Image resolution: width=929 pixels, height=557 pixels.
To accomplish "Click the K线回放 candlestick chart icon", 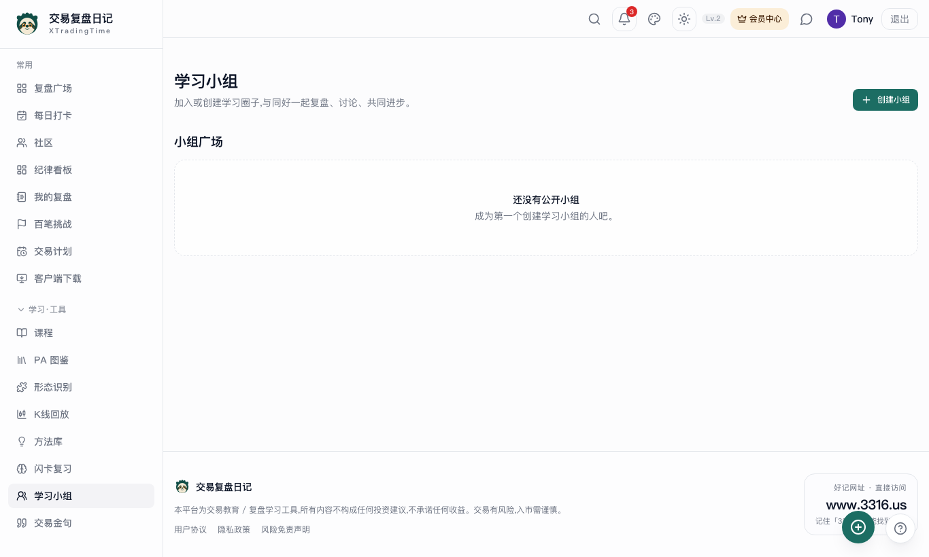I will (x=22, y=414).
